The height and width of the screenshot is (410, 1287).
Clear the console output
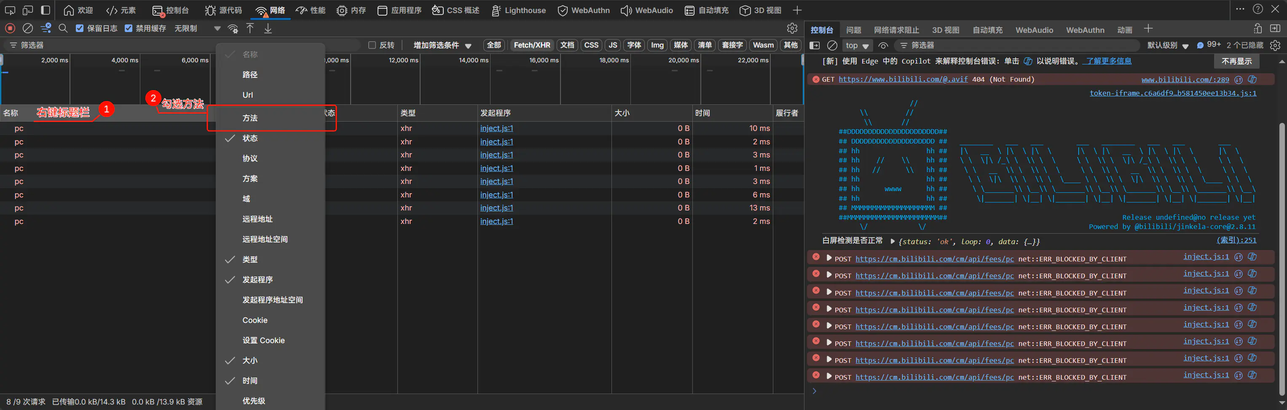(832, 45)
